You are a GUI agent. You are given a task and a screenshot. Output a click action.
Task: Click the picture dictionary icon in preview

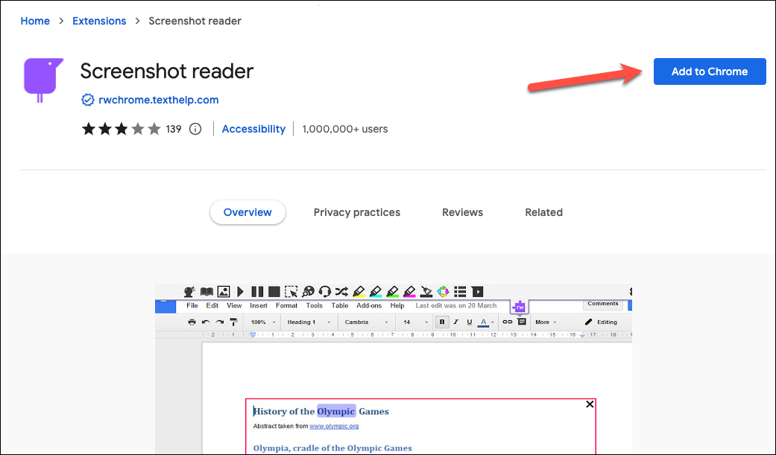(224, 291)
